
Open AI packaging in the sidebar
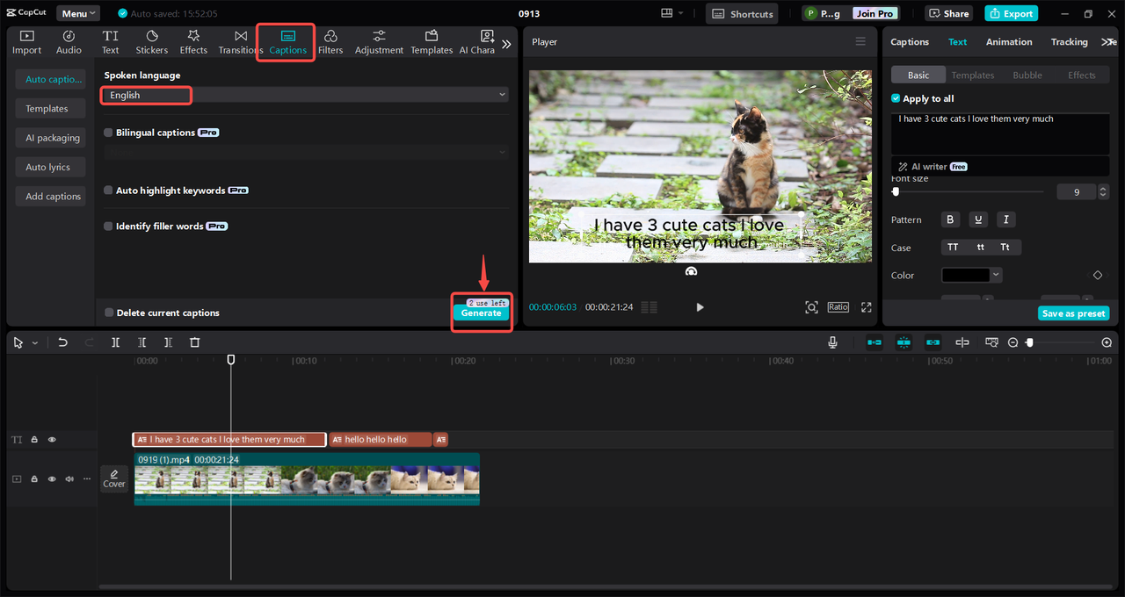(x=52, y=138)
